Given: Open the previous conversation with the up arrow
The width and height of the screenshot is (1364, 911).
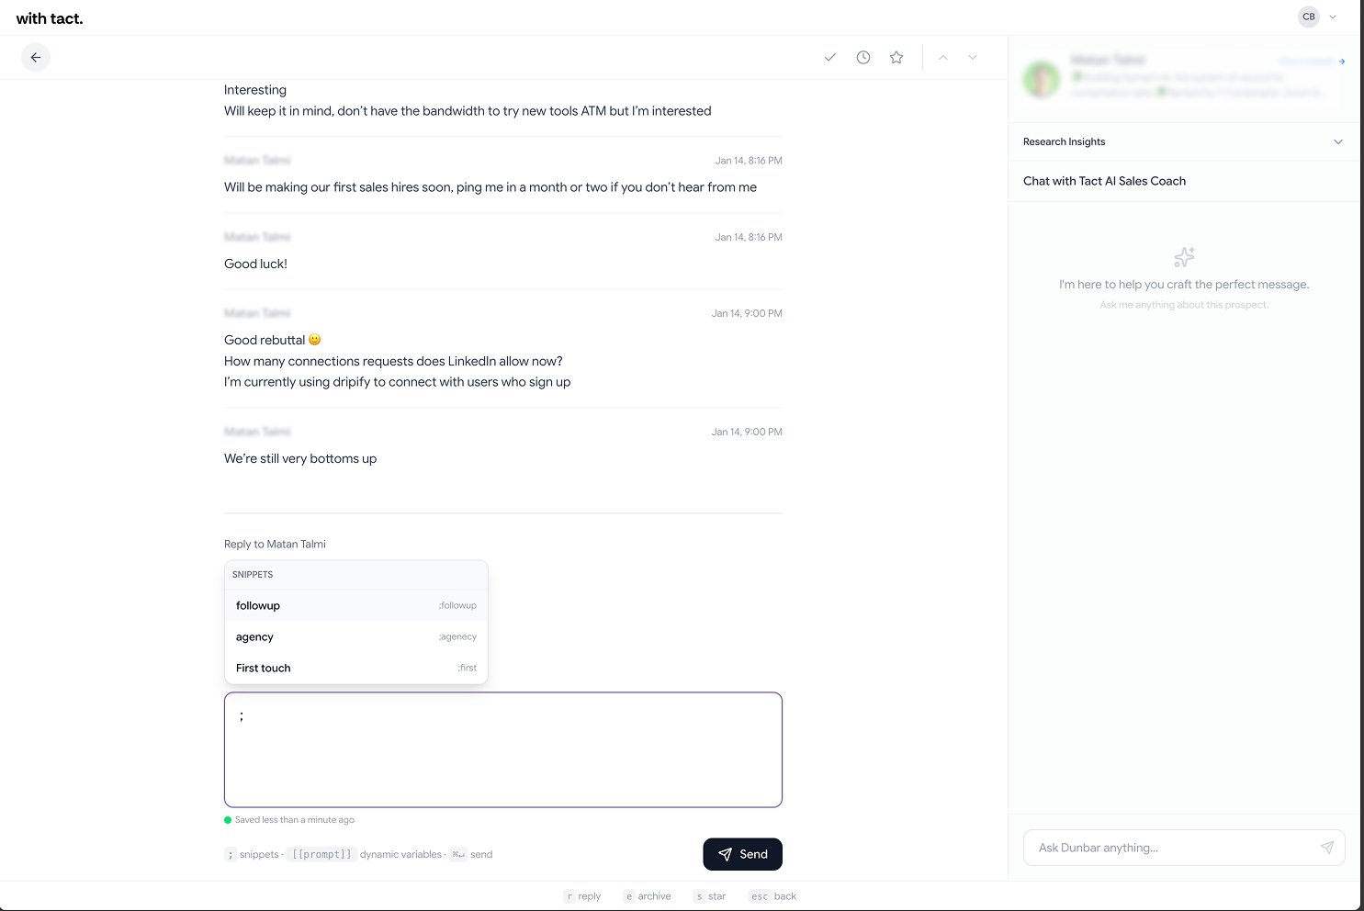Looking at the screenshot, I should 943,57.
